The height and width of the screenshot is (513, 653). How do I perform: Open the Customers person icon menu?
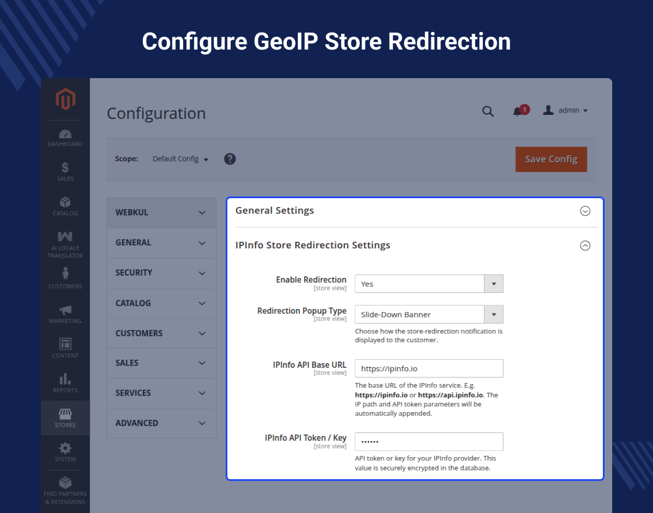coord(65,278)
